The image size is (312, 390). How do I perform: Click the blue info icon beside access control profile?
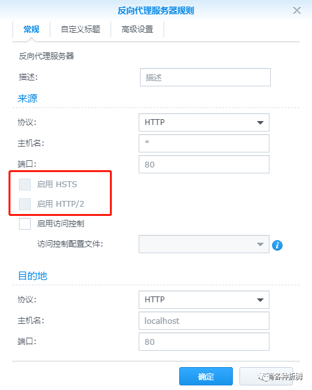click(277, 245)
